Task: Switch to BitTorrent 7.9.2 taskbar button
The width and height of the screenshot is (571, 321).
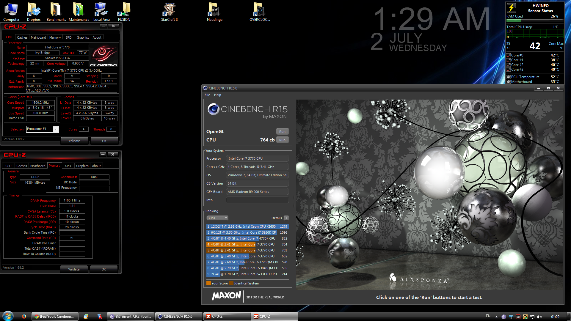Action: tap(131, 317)
